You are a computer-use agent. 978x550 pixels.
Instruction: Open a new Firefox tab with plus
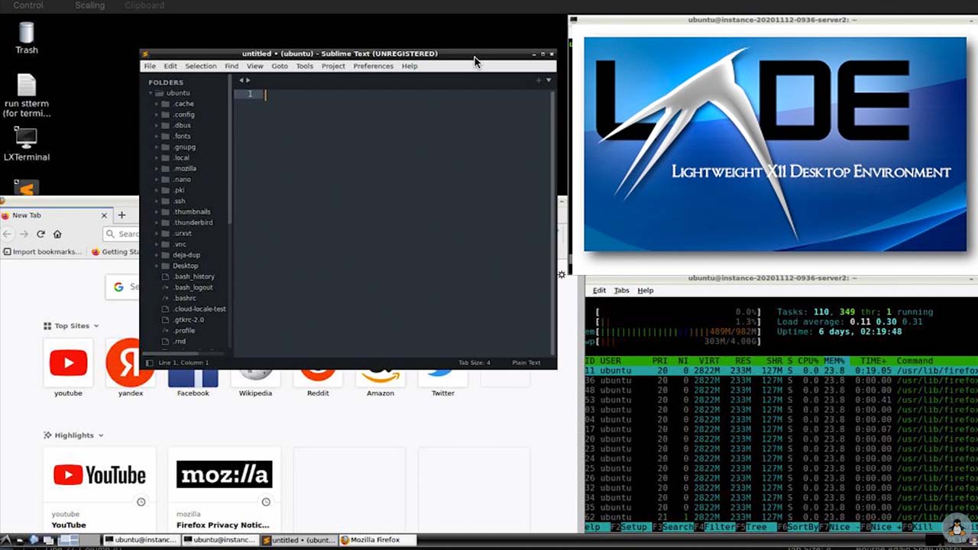click(121, 215)
